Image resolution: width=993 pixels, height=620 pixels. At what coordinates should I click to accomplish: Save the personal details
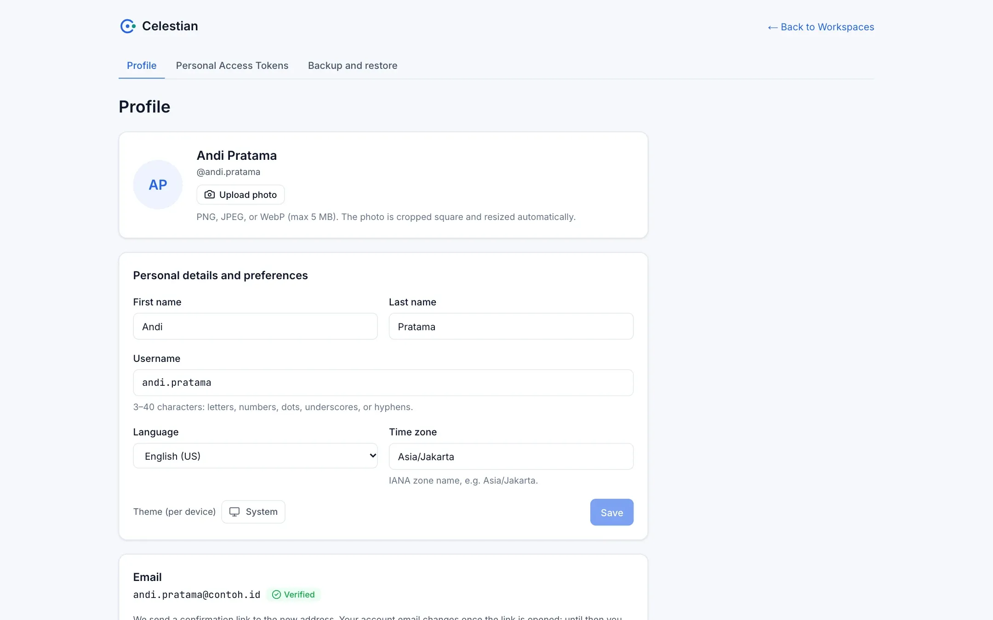coord(612,513)
